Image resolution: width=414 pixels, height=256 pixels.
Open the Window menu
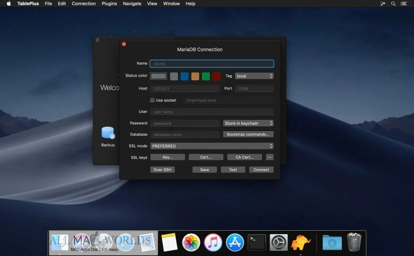(x=171, y=3)
